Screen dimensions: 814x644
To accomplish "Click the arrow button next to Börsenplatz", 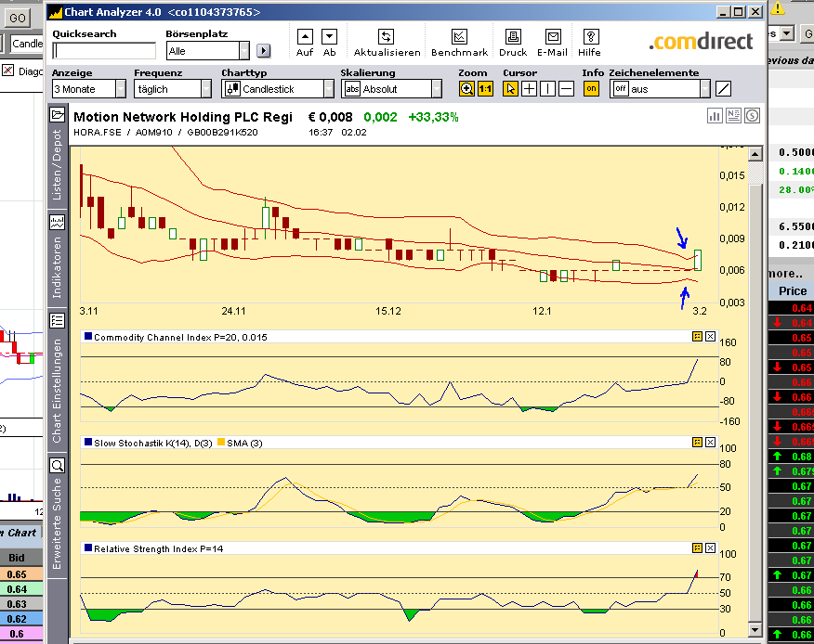I will pos(264,51).
